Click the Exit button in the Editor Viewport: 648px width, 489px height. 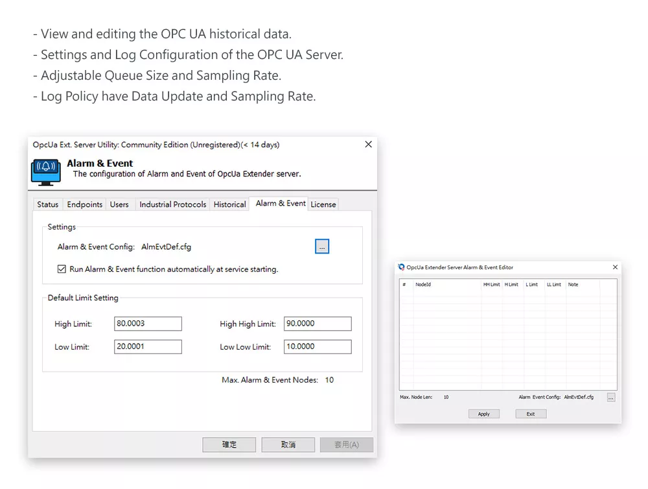531,414
